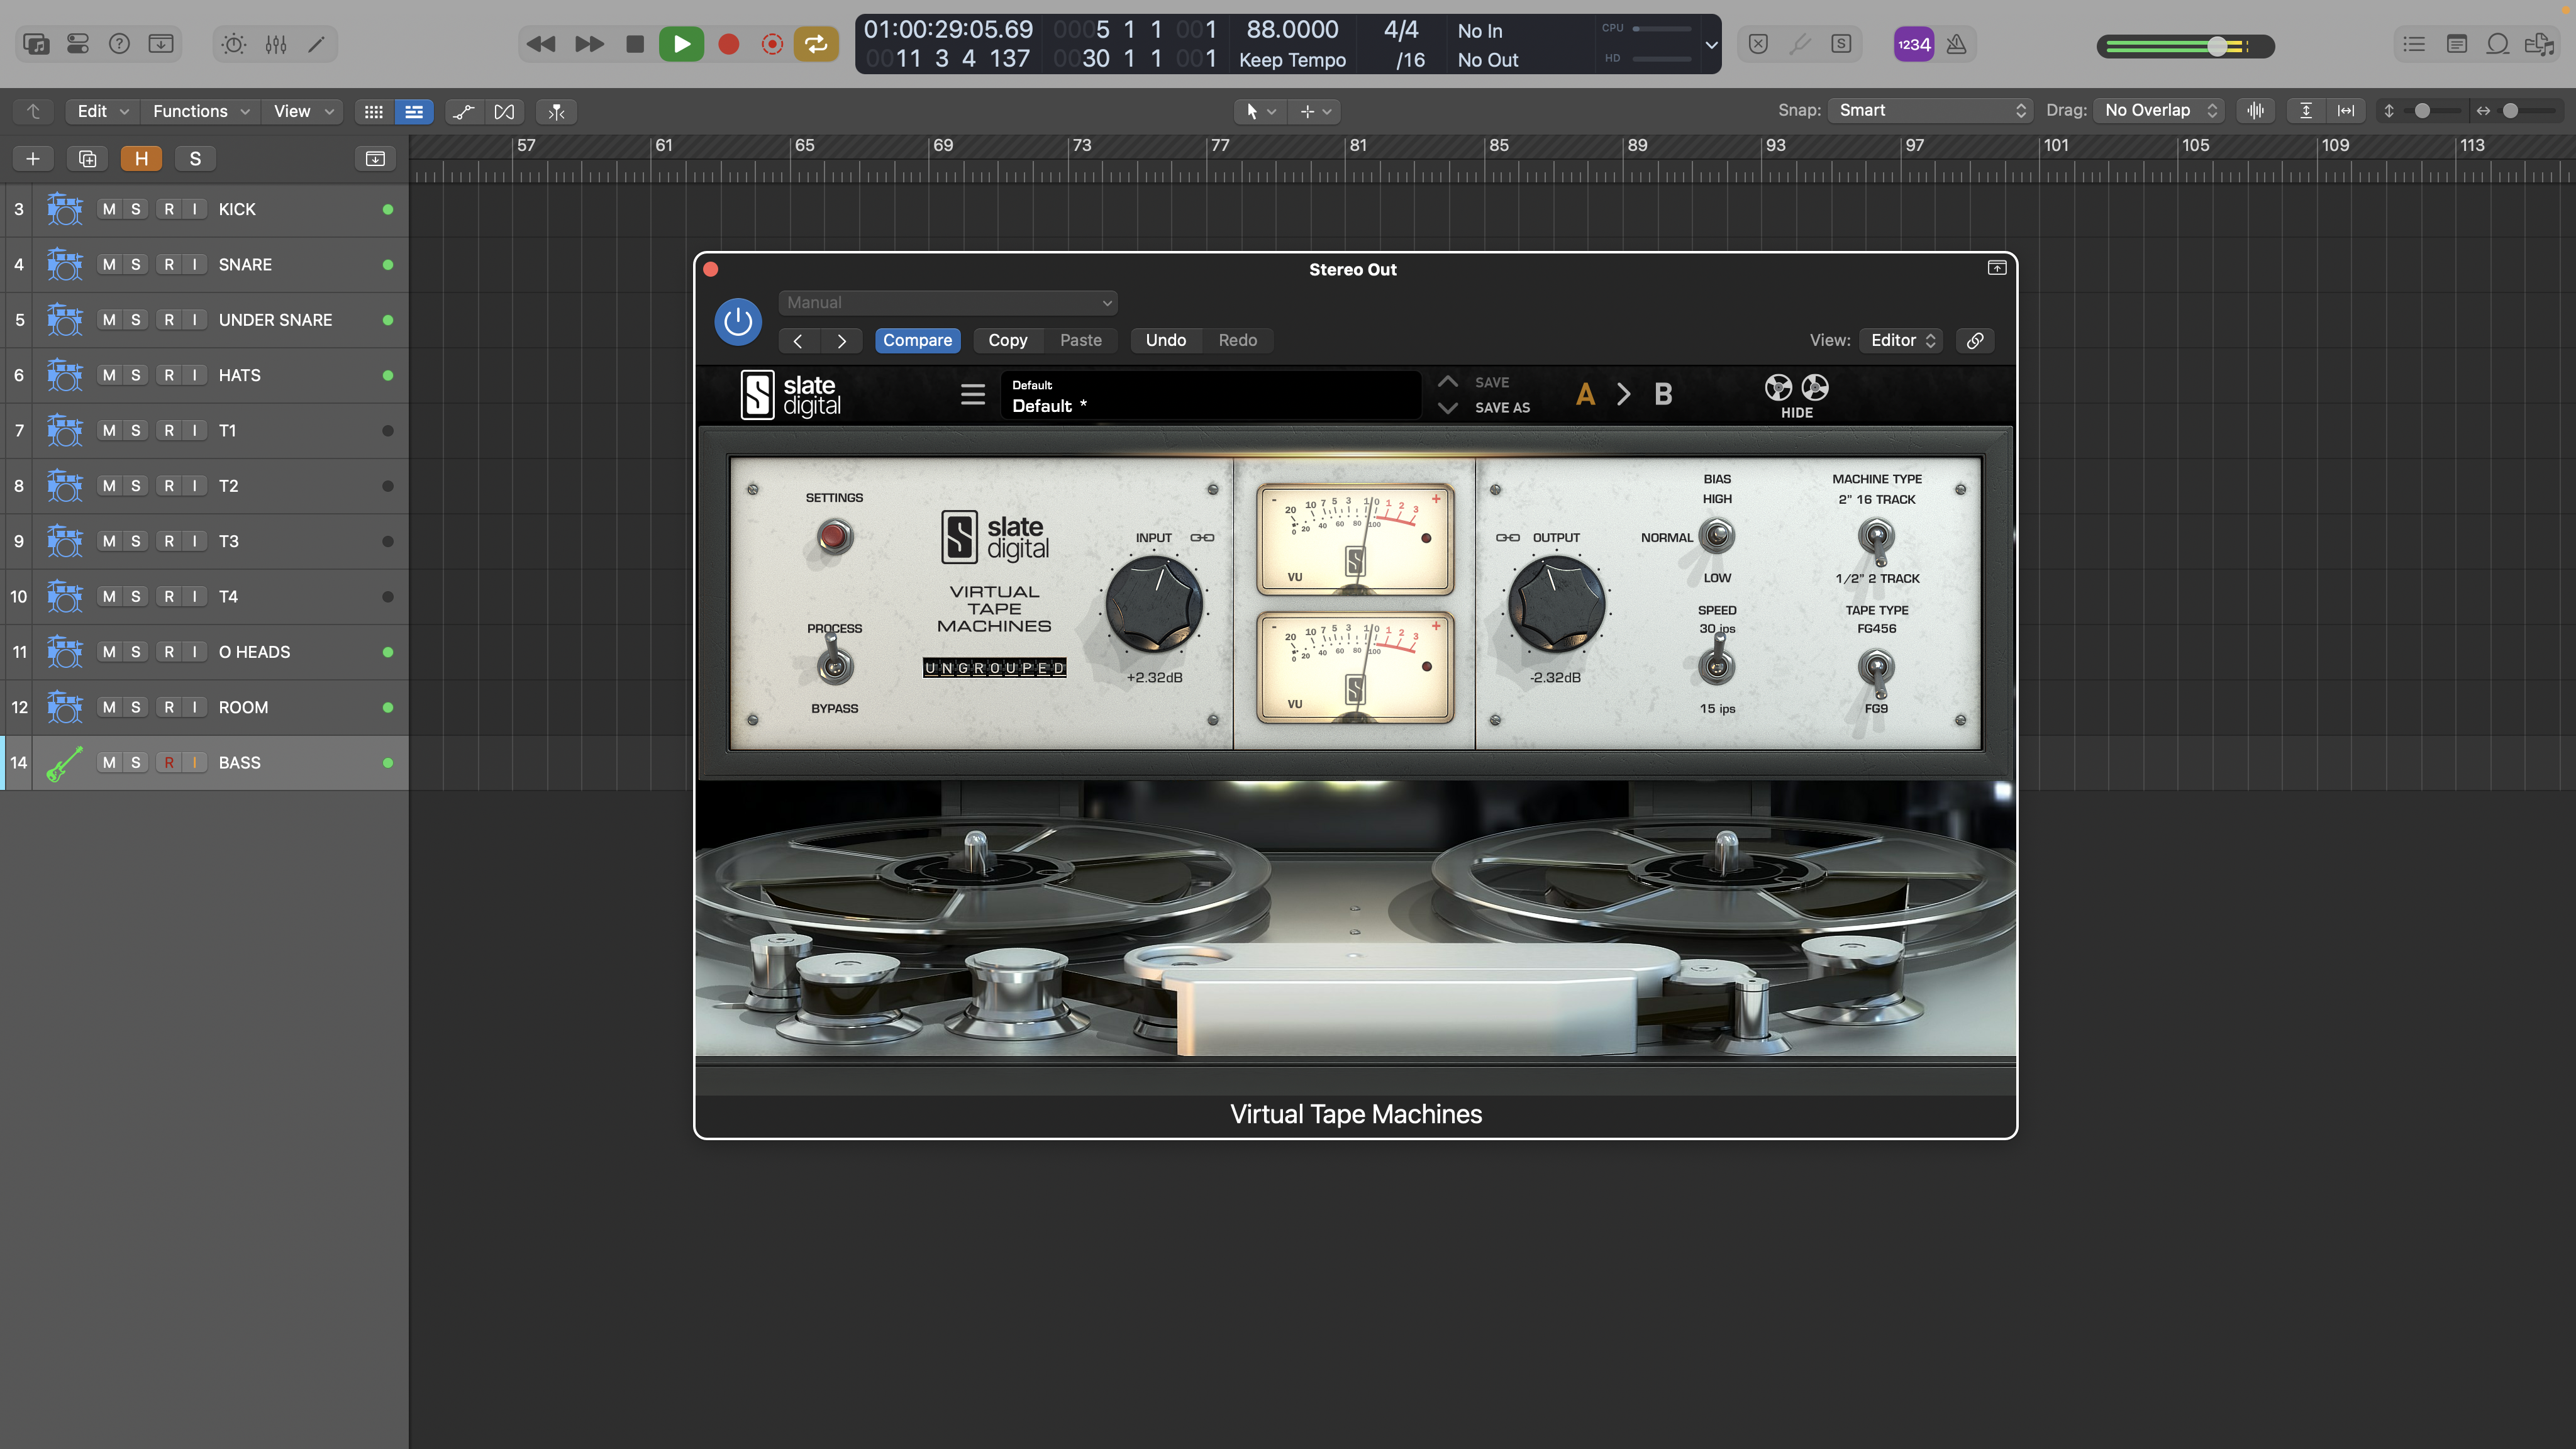The width and height of the screenshot is (2576, 1449).
Task: Click the add new track plus button
Action: coord(33,159)
